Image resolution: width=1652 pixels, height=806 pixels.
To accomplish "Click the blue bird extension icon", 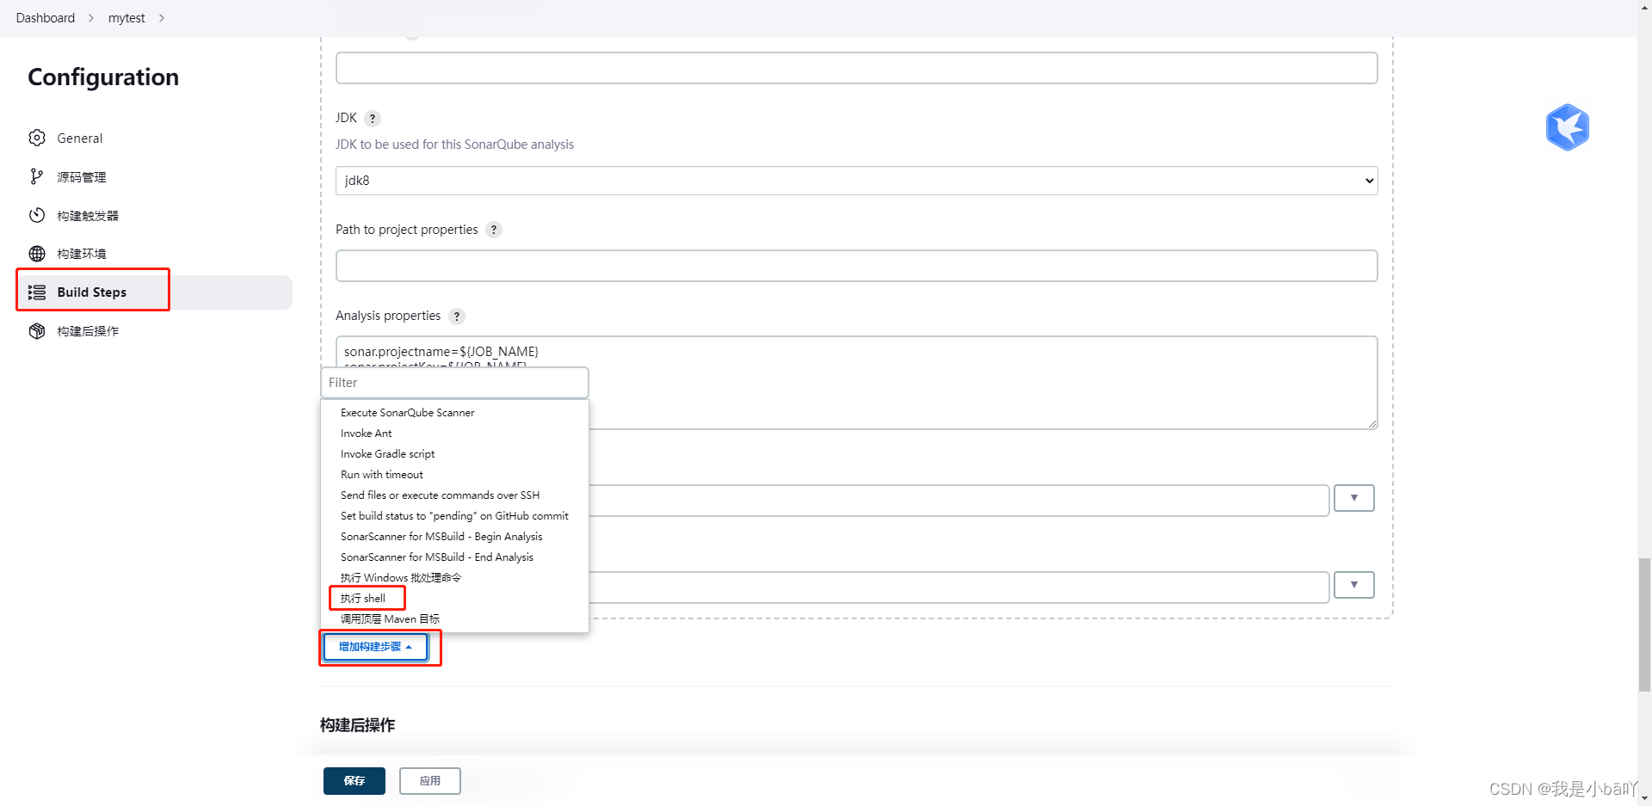I will tap(1567, 127).
